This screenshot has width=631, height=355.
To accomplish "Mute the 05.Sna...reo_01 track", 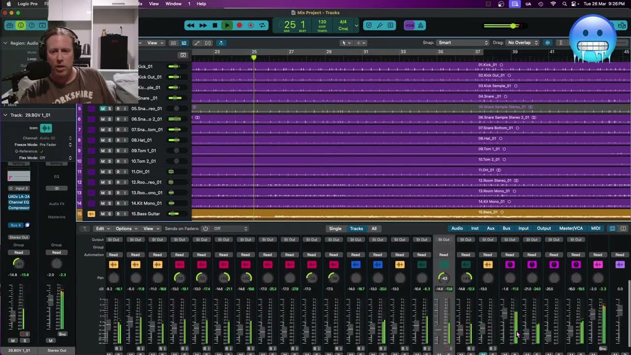I will (103, 108).
